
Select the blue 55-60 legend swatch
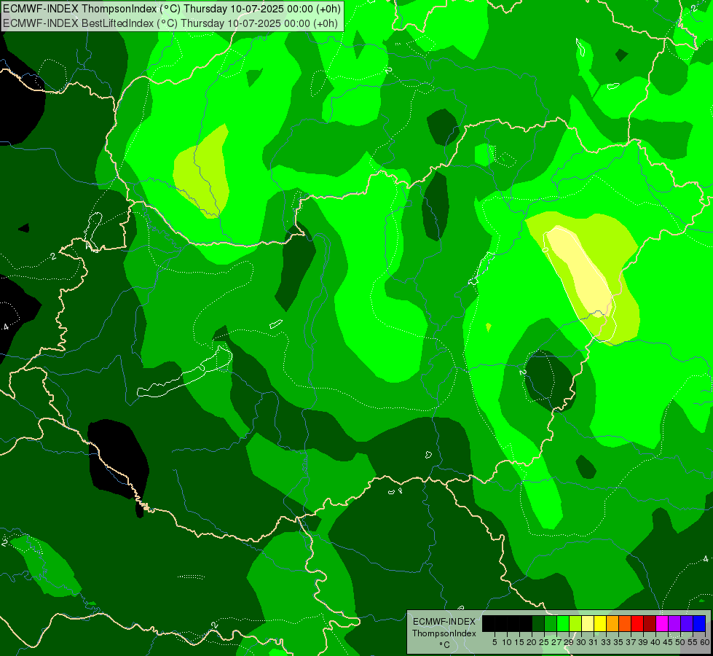click(699, 623)
